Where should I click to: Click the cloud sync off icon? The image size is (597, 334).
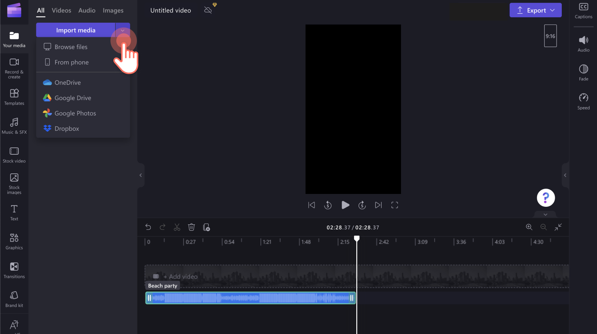tap(208, 10)
